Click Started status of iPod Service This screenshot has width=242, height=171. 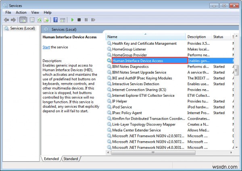click(x=219, y=107)
